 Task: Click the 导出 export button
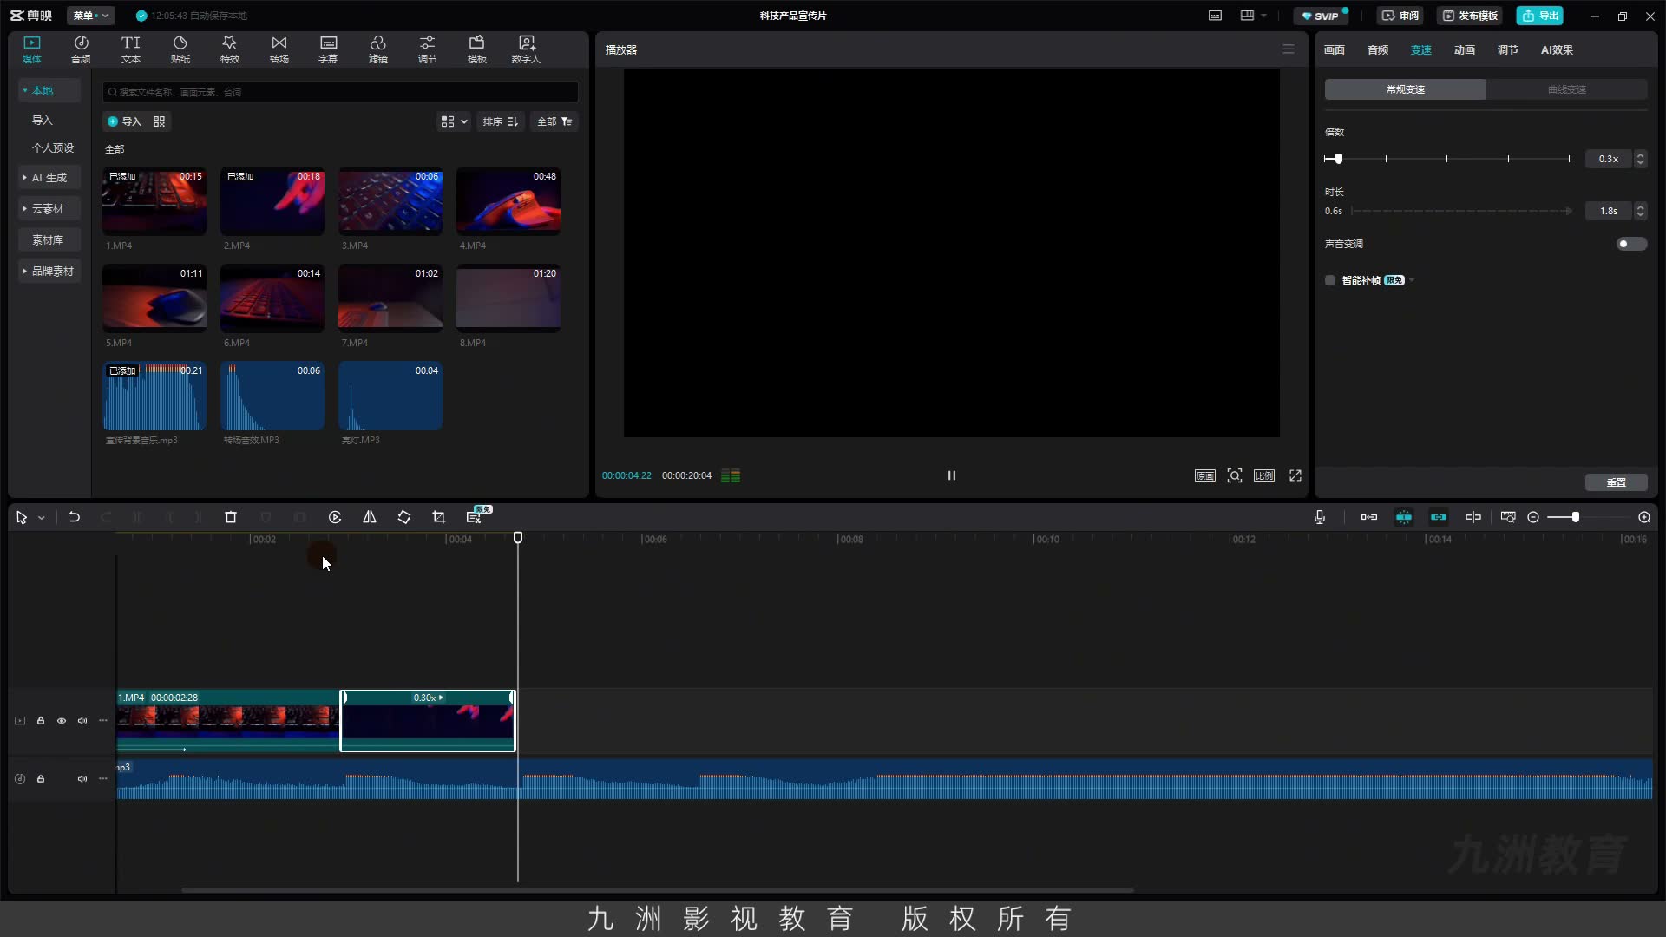pyautogui.click(x=1540, y=16)
